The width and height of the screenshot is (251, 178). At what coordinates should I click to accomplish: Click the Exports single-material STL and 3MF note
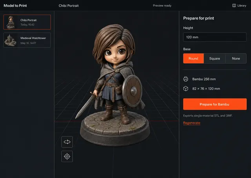click(x=208, y=115)
